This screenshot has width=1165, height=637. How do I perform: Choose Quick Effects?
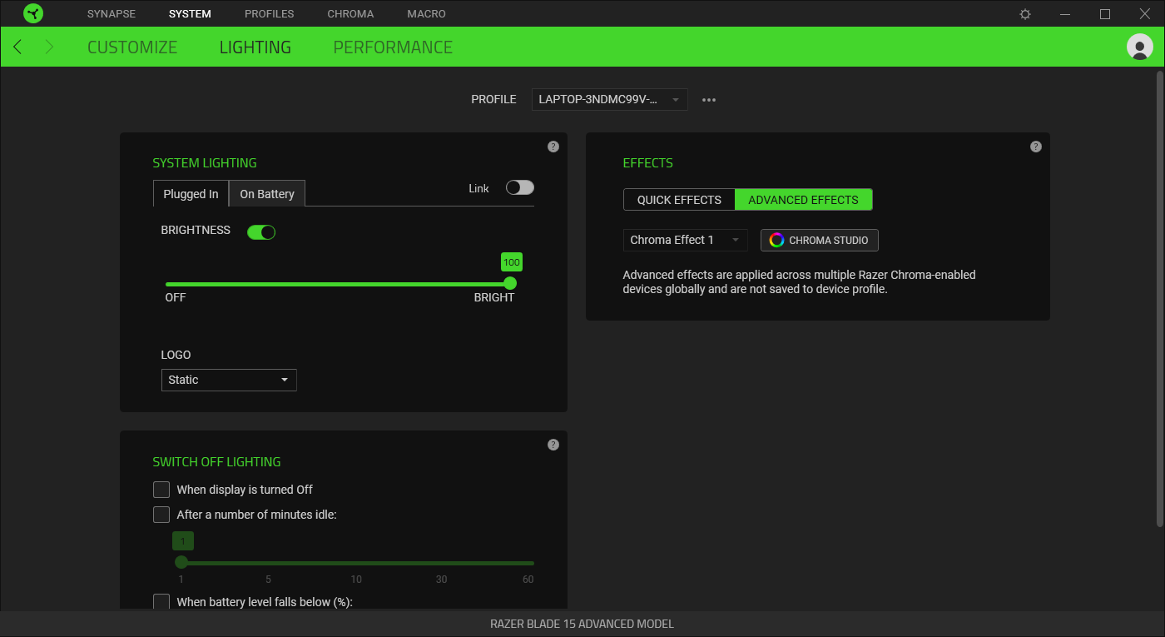pyautogui.click(x=679, y=200)
